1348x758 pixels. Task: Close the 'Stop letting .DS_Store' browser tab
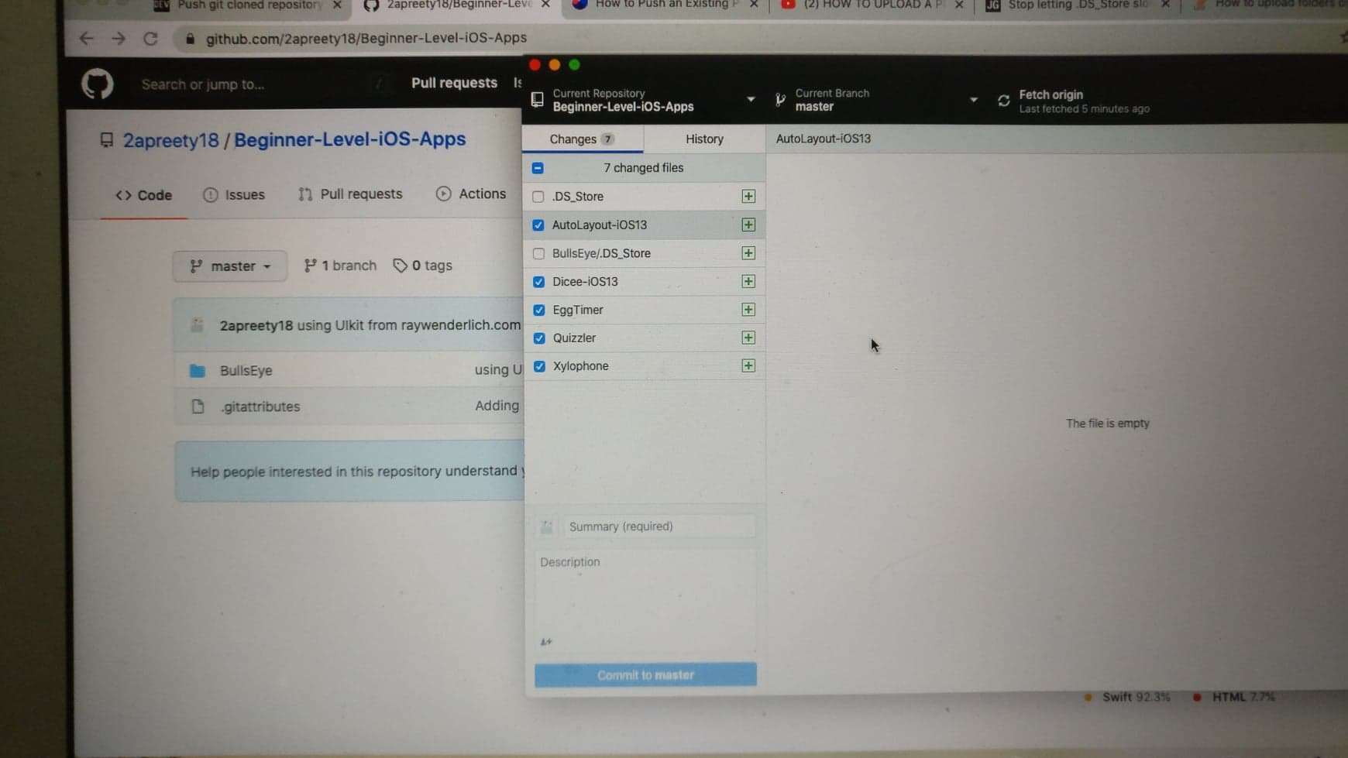[x=1165, y=5]
